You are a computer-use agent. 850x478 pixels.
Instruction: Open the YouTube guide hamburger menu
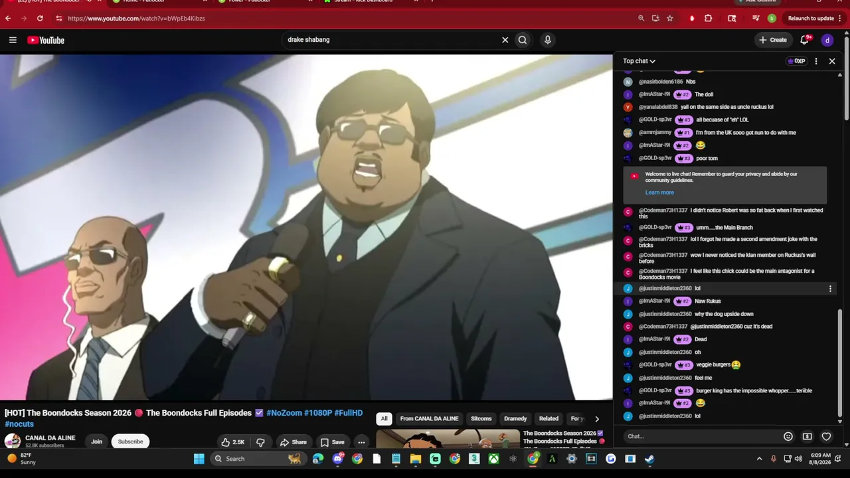13,40
